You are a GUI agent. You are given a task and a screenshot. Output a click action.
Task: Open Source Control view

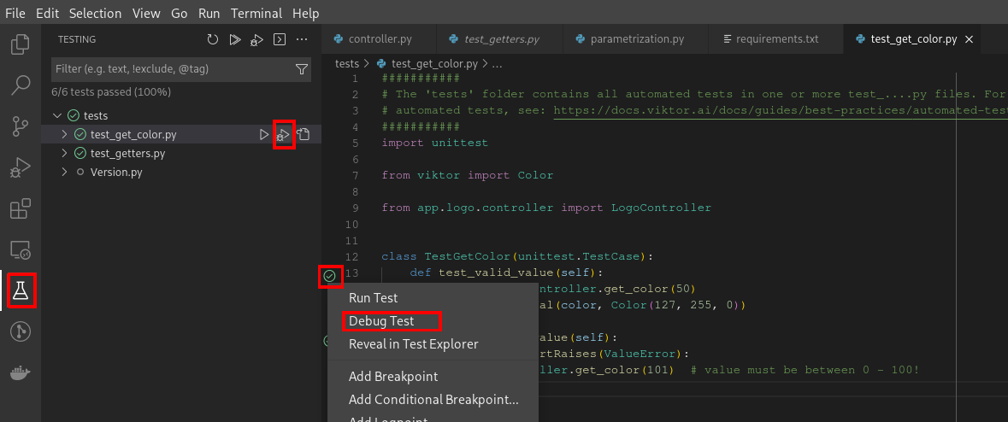[21, 126]
